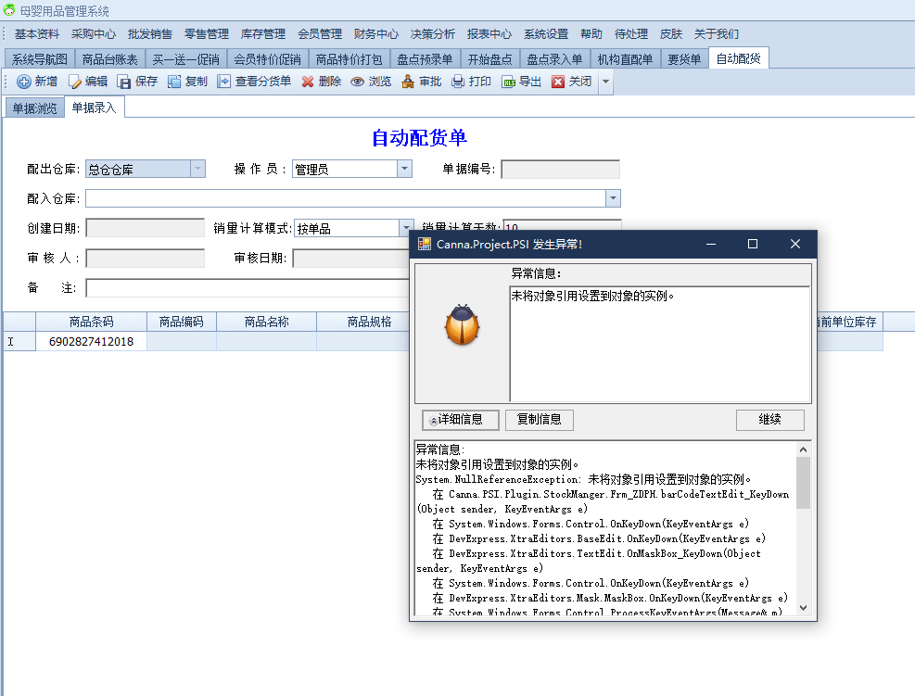Viewport: 915px width, 696px height.
Task: Open the 帮助 menu
Action: click(591, 34)
